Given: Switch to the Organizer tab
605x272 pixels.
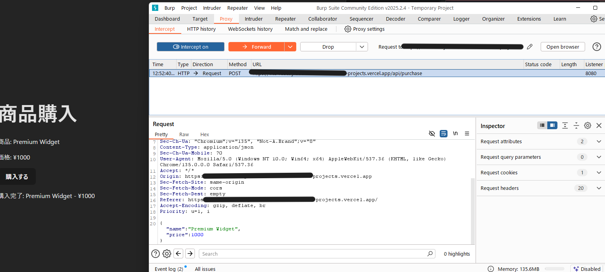Looking at the screenshot, I should pyautogui.click(x=494, y=19).
